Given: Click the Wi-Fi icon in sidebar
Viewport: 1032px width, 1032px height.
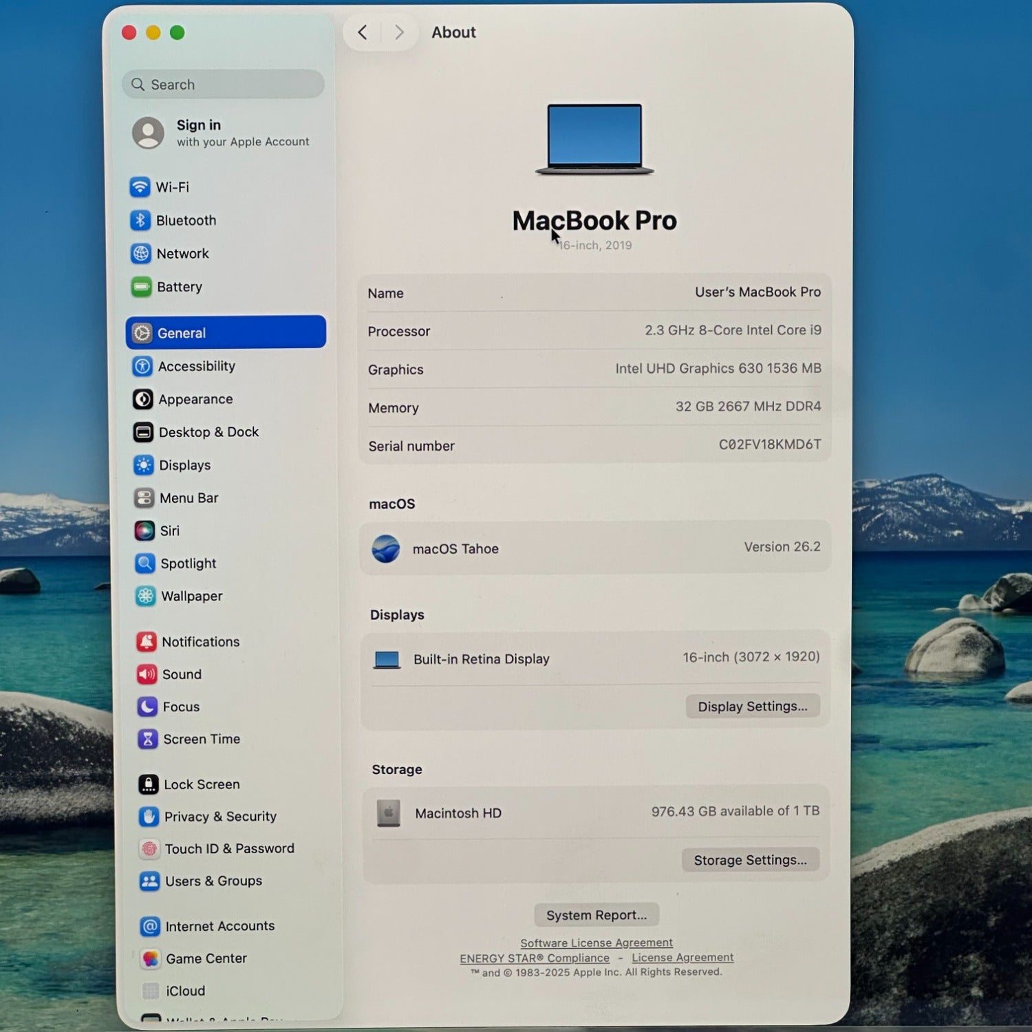Looking at the screenshot, I should 140,187.
